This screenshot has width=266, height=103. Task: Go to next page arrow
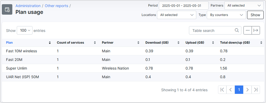[x=247, y=90]
